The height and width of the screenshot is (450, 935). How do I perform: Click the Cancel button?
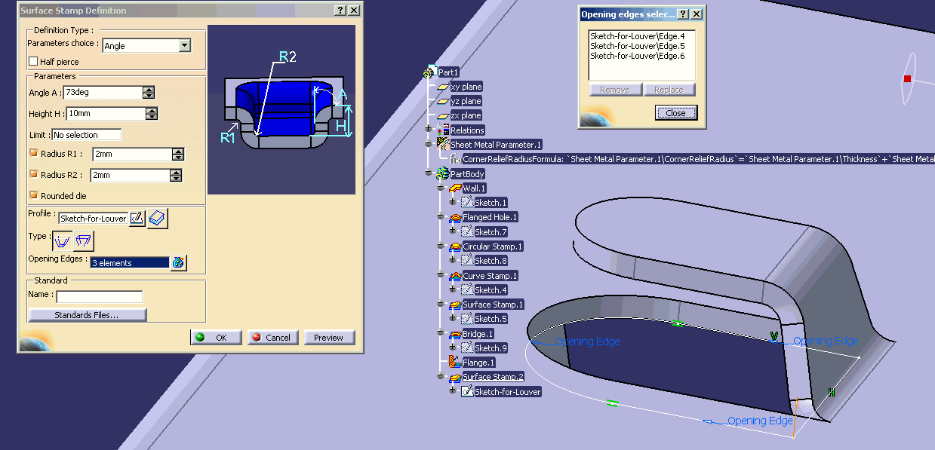click(273, 338)
